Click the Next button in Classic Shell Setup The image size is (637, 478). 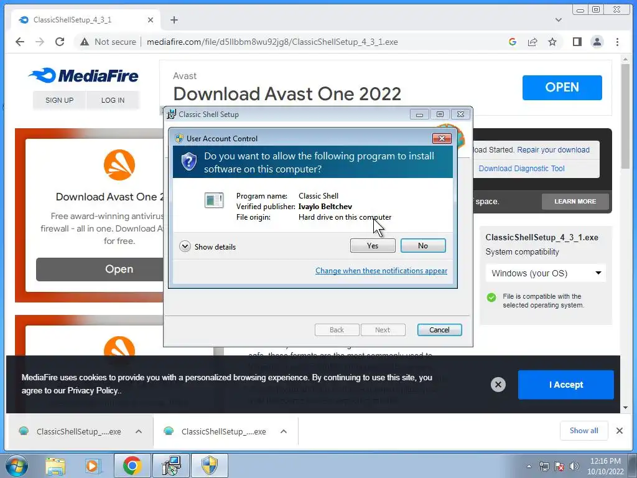pos(383,330)
